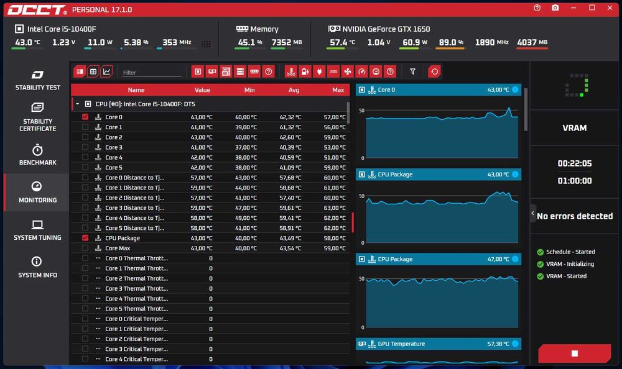Select the Core 4 Critical Temperature row
Screen dimensions: 622x369
[x=210, y=358]
